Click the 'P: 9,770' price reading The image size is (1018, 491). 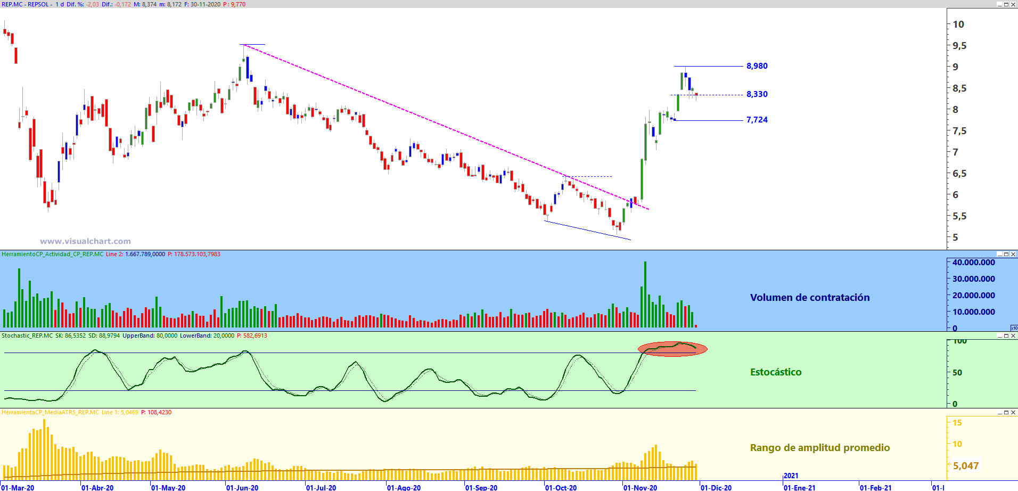coord(234,4)
